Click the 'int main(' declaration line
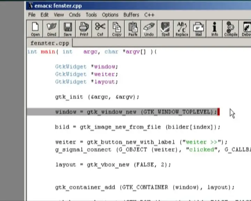 pos(92,52)
